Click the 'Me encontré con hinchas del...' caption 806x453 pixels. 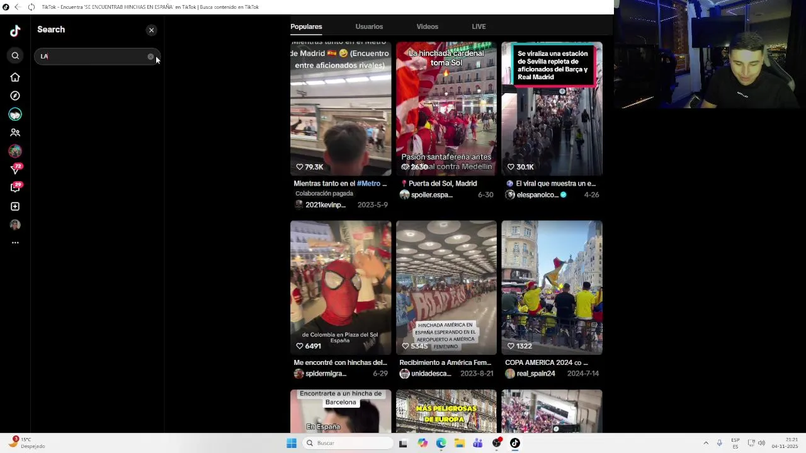coord(340,363)
